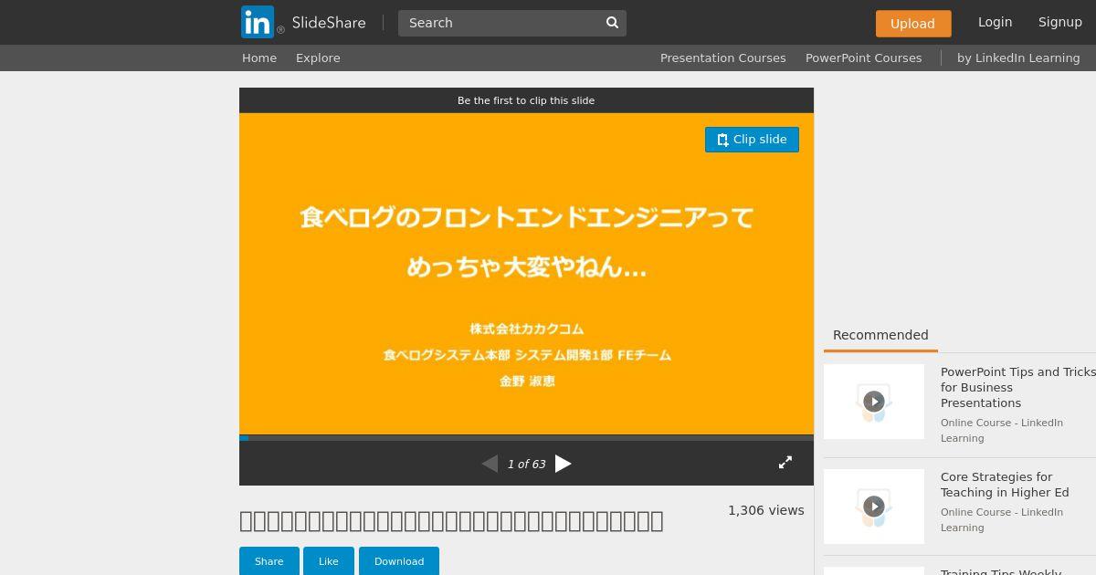The height and width of the screenshot is (575, 1096).
Task: Click the slide progress bar
Action: pyautogui.click(x=526, y=437)
